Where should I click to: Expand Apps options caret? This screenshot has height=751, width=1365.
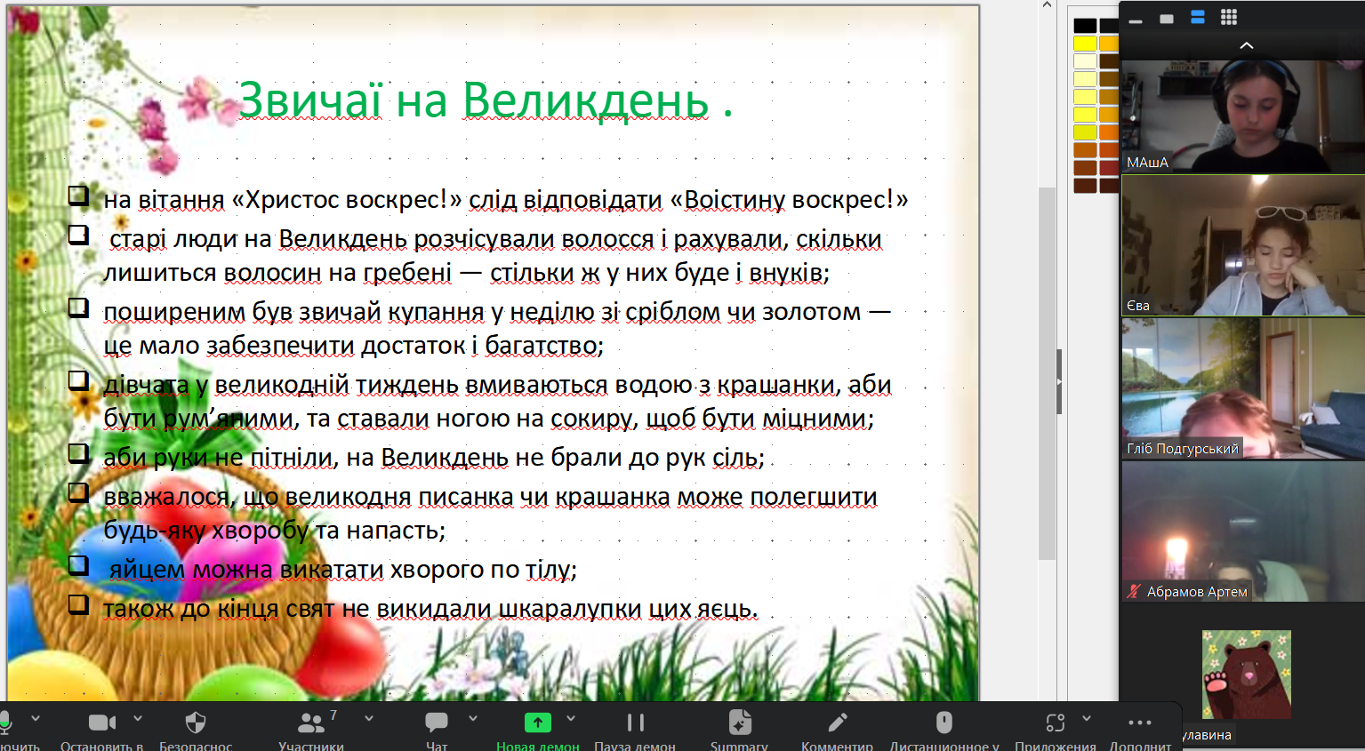click(x=1087, y=718)
